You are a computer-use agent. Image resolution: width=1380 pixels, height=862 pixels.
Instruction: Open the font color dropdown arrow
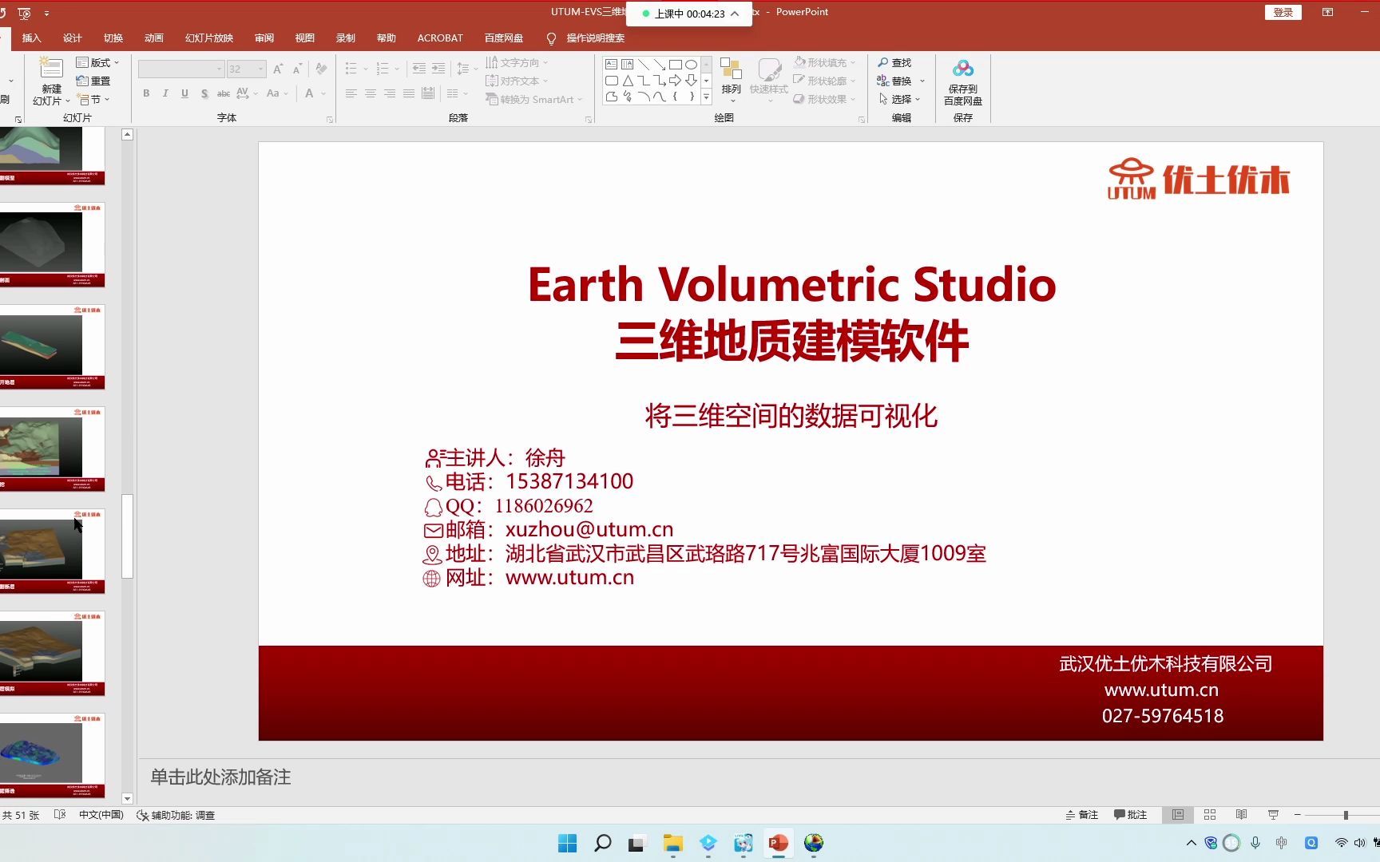323,93
